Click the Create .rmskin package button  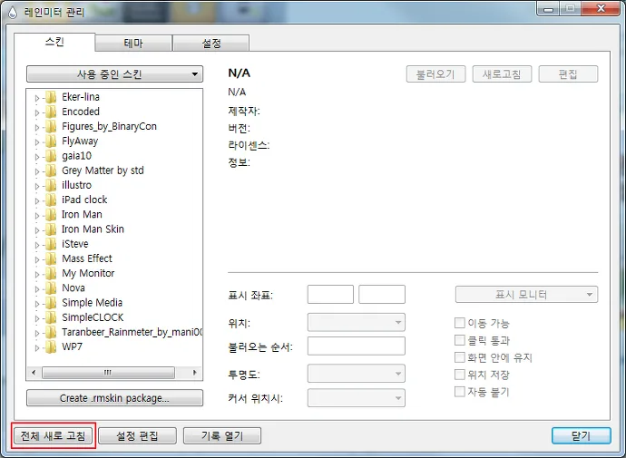click(114, 398)
